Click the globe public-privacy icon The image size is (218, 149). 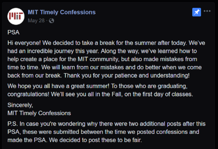click(x=52, y=21)
